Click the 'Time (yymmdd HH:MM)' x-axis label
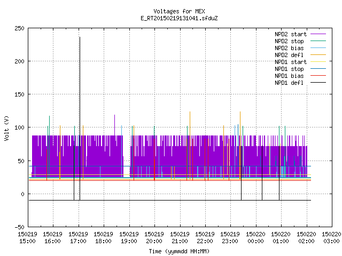 coord(179,251)
